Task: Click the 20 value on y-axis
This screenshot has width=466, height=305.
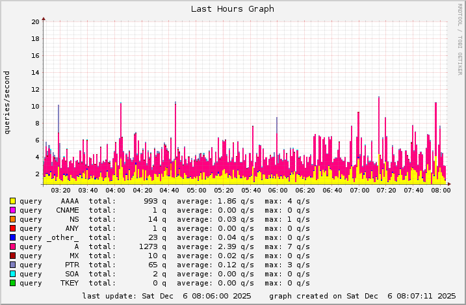Action: (35, 21)
